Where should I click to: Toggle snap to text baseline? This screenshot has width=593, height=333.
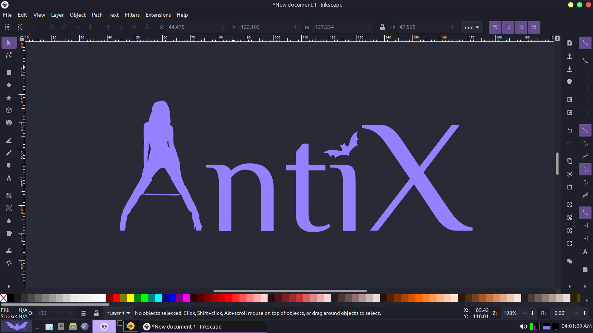[x=585, y=252]
